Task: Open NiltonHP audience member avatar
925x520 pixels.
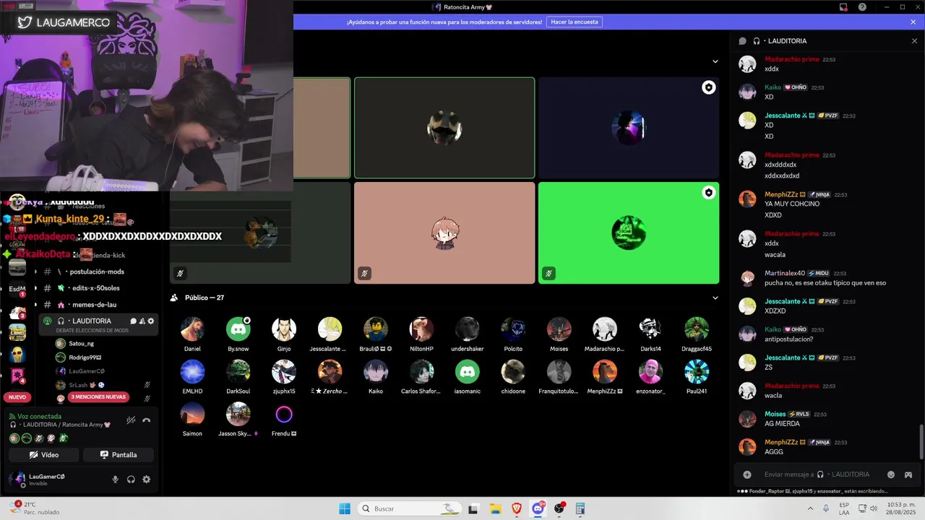Action: [421, 329]
